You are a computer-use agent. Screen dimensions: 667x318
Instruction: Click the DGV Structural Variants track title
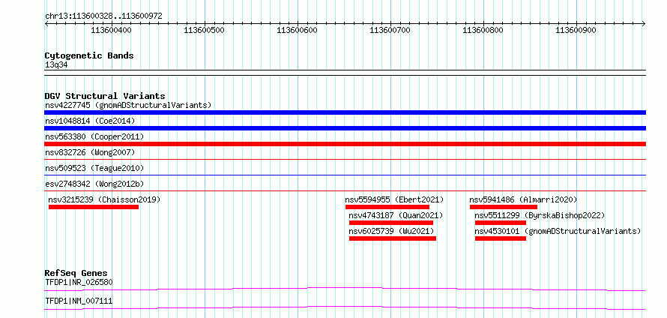coord(105,96)
